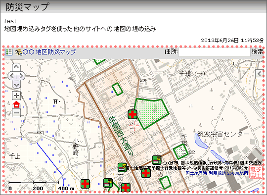The image size is (267, 195).
Task: Pan the map up
Action: point(16,67)
